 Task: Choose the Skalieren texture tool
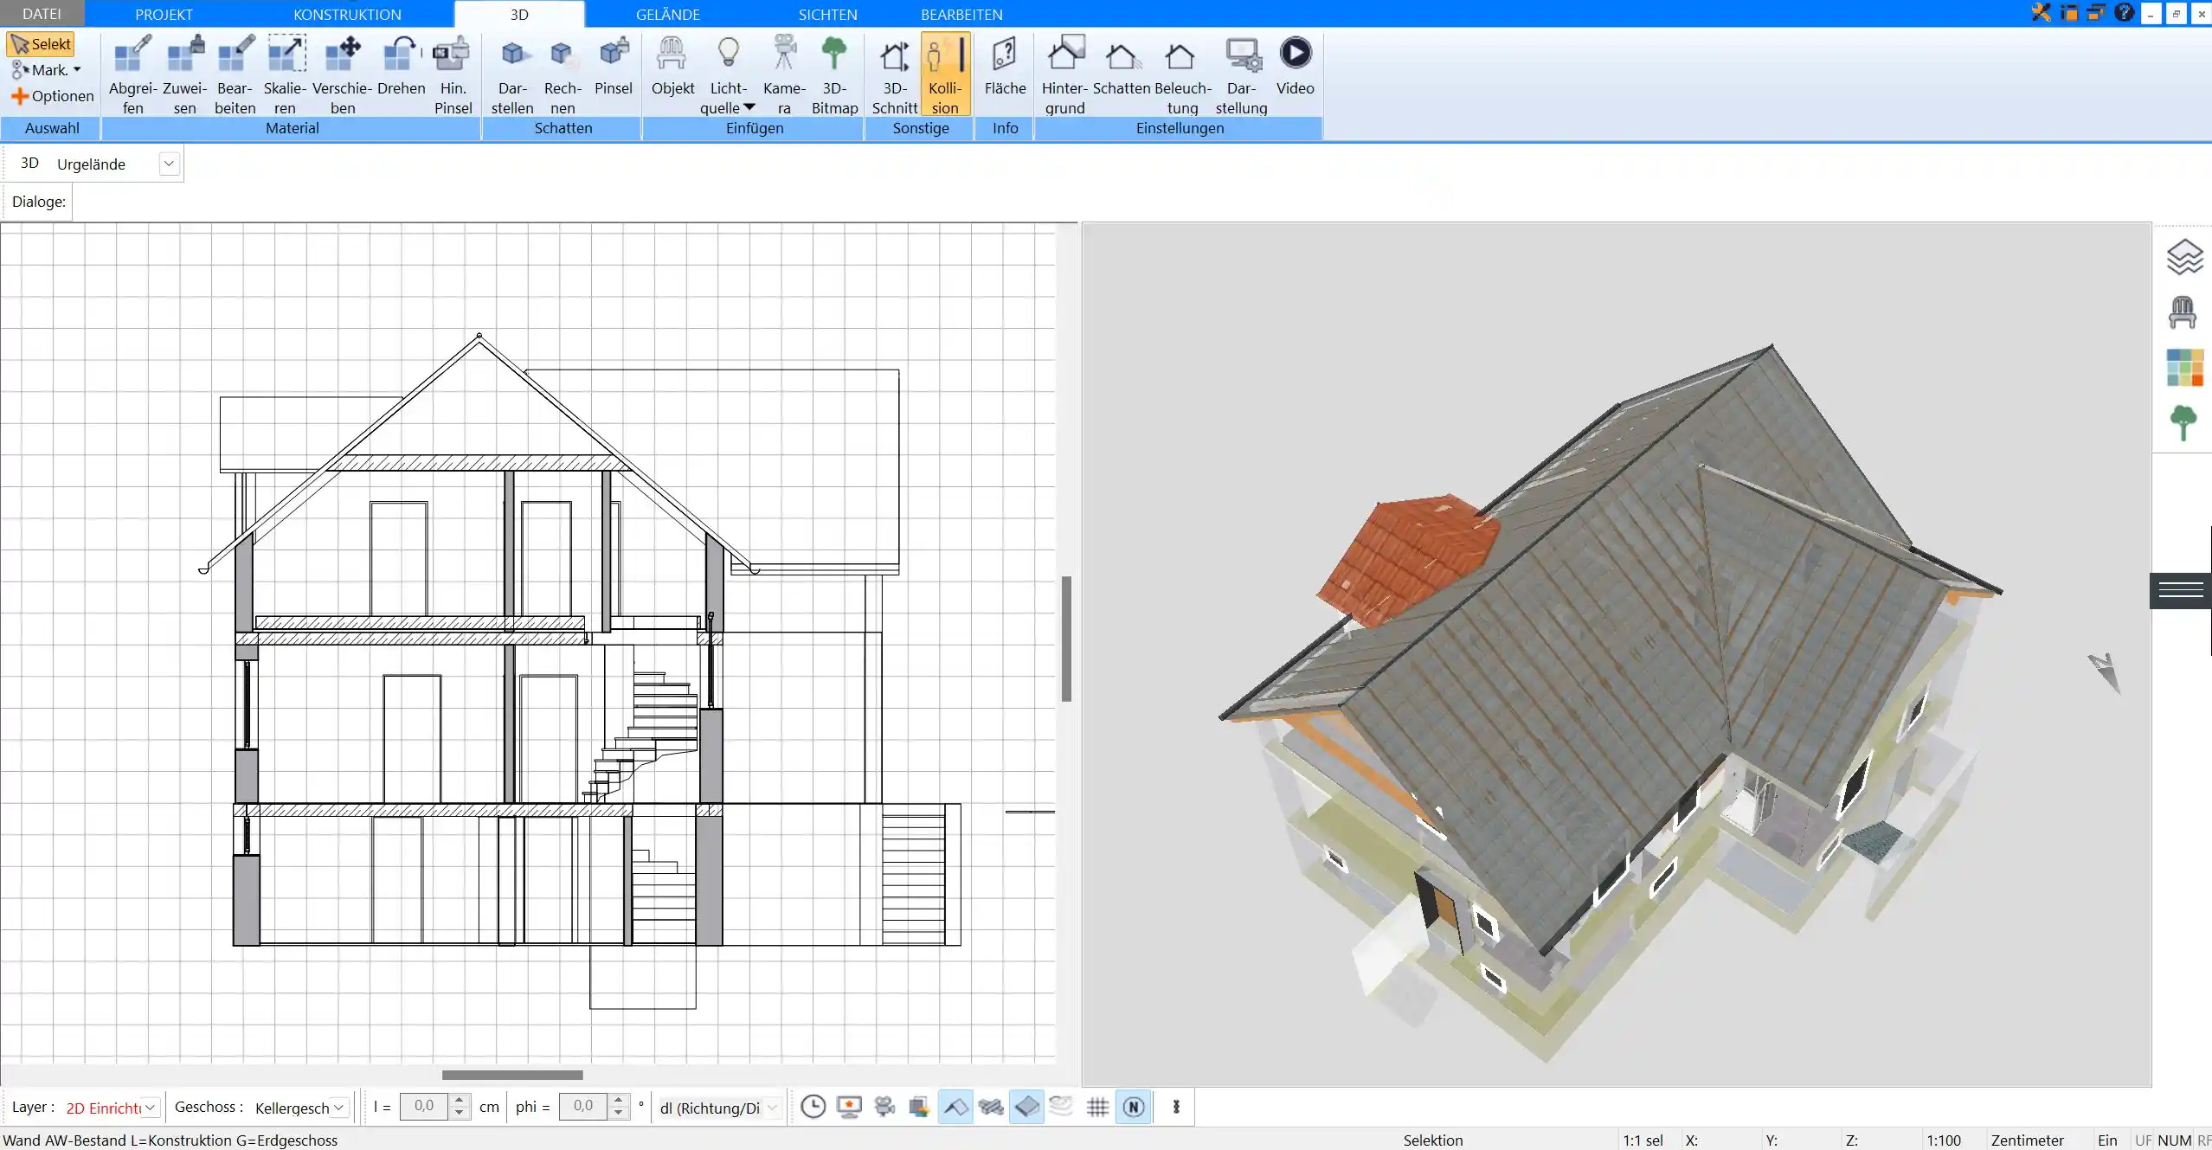285,74
